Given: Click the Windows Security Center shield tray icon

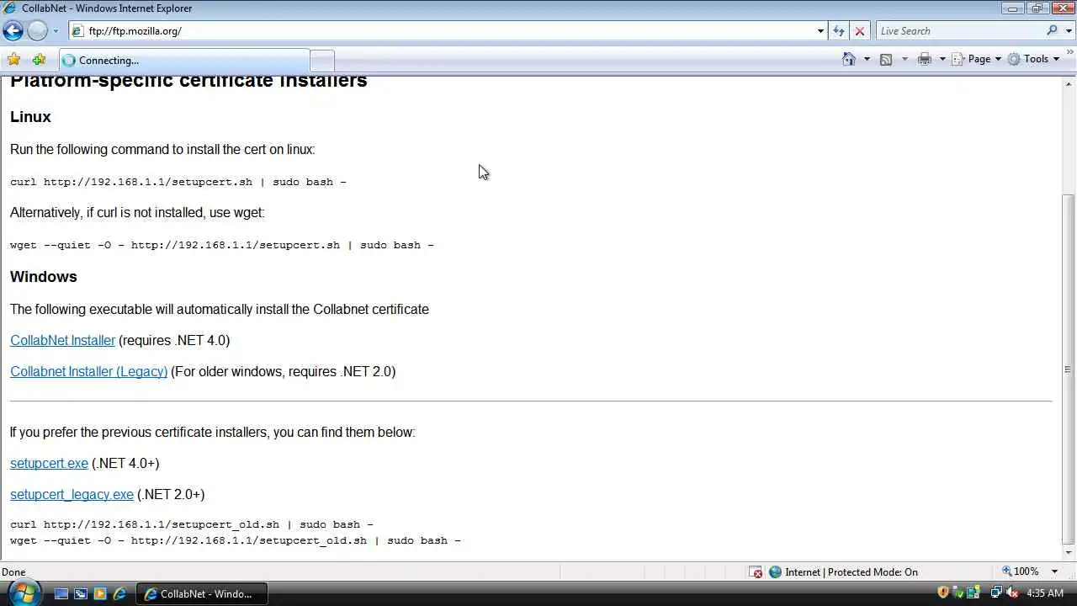Looking at the screenshot, I should pyautogui.click(x=942, y=593).
